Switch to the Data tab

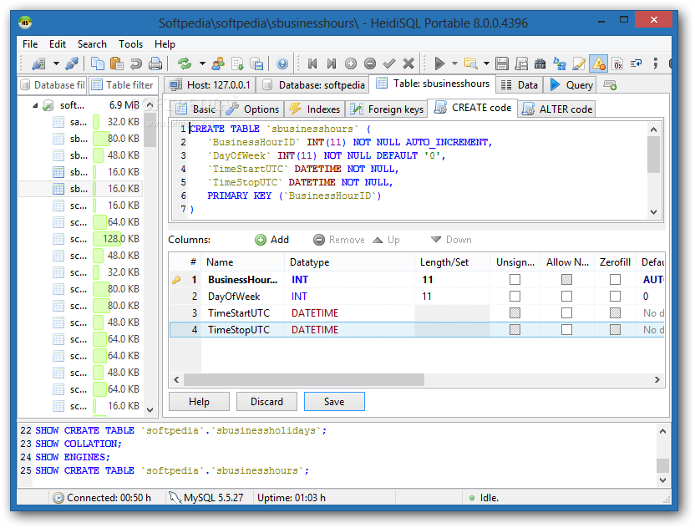519,85
